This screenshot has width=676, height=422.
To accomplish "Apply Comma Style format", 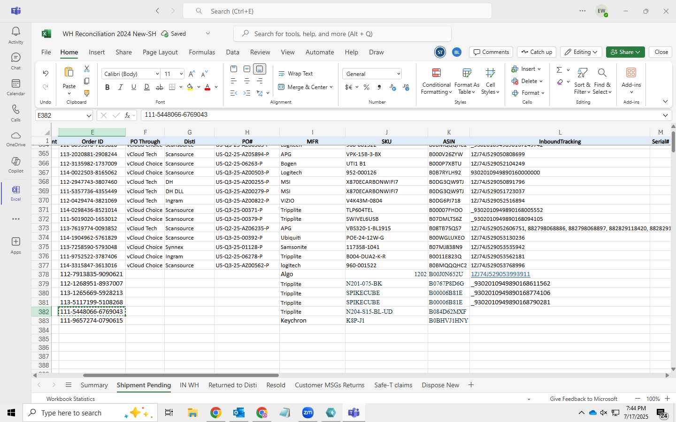I will pos(379,87).
